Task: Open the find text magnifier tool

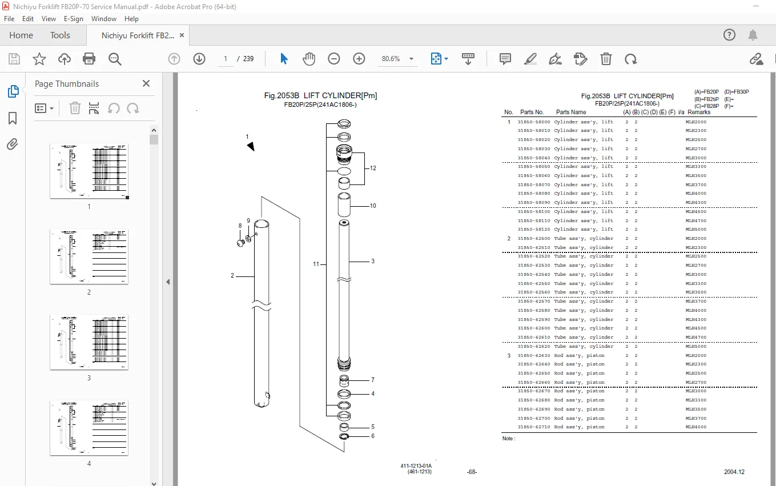Action: pos(115,59)
